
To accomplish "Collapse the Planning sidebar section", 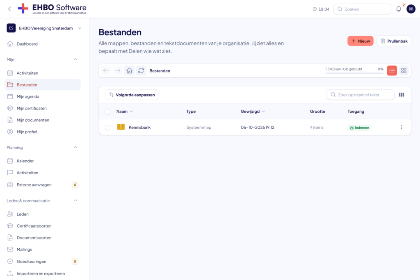I will [75, 148].
